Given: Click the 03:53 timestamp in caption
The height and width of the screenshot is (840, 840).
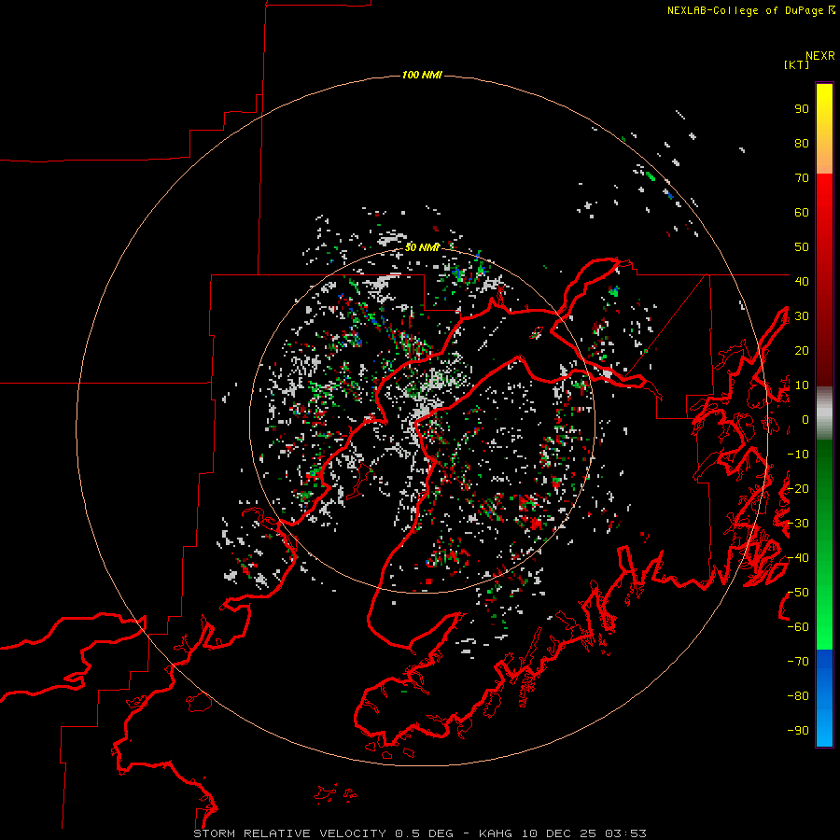Looking at the screenshot, I should [625, 833].
